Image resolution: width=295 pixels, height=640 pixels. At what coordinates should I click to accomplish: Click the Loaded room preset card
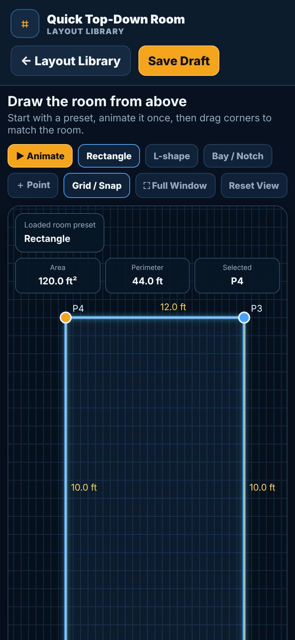60,233
